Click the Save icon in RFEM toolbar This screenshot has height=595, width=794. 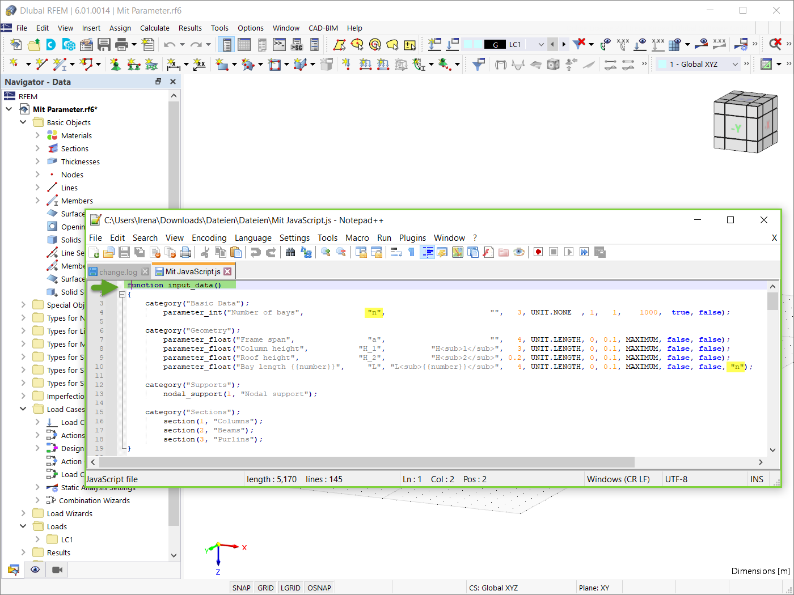(104, 44)
